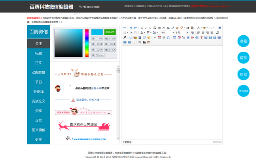The width and height of the screenshot is (256, 159).
Task: Insert a horizontal rule line
Action: 155,37
